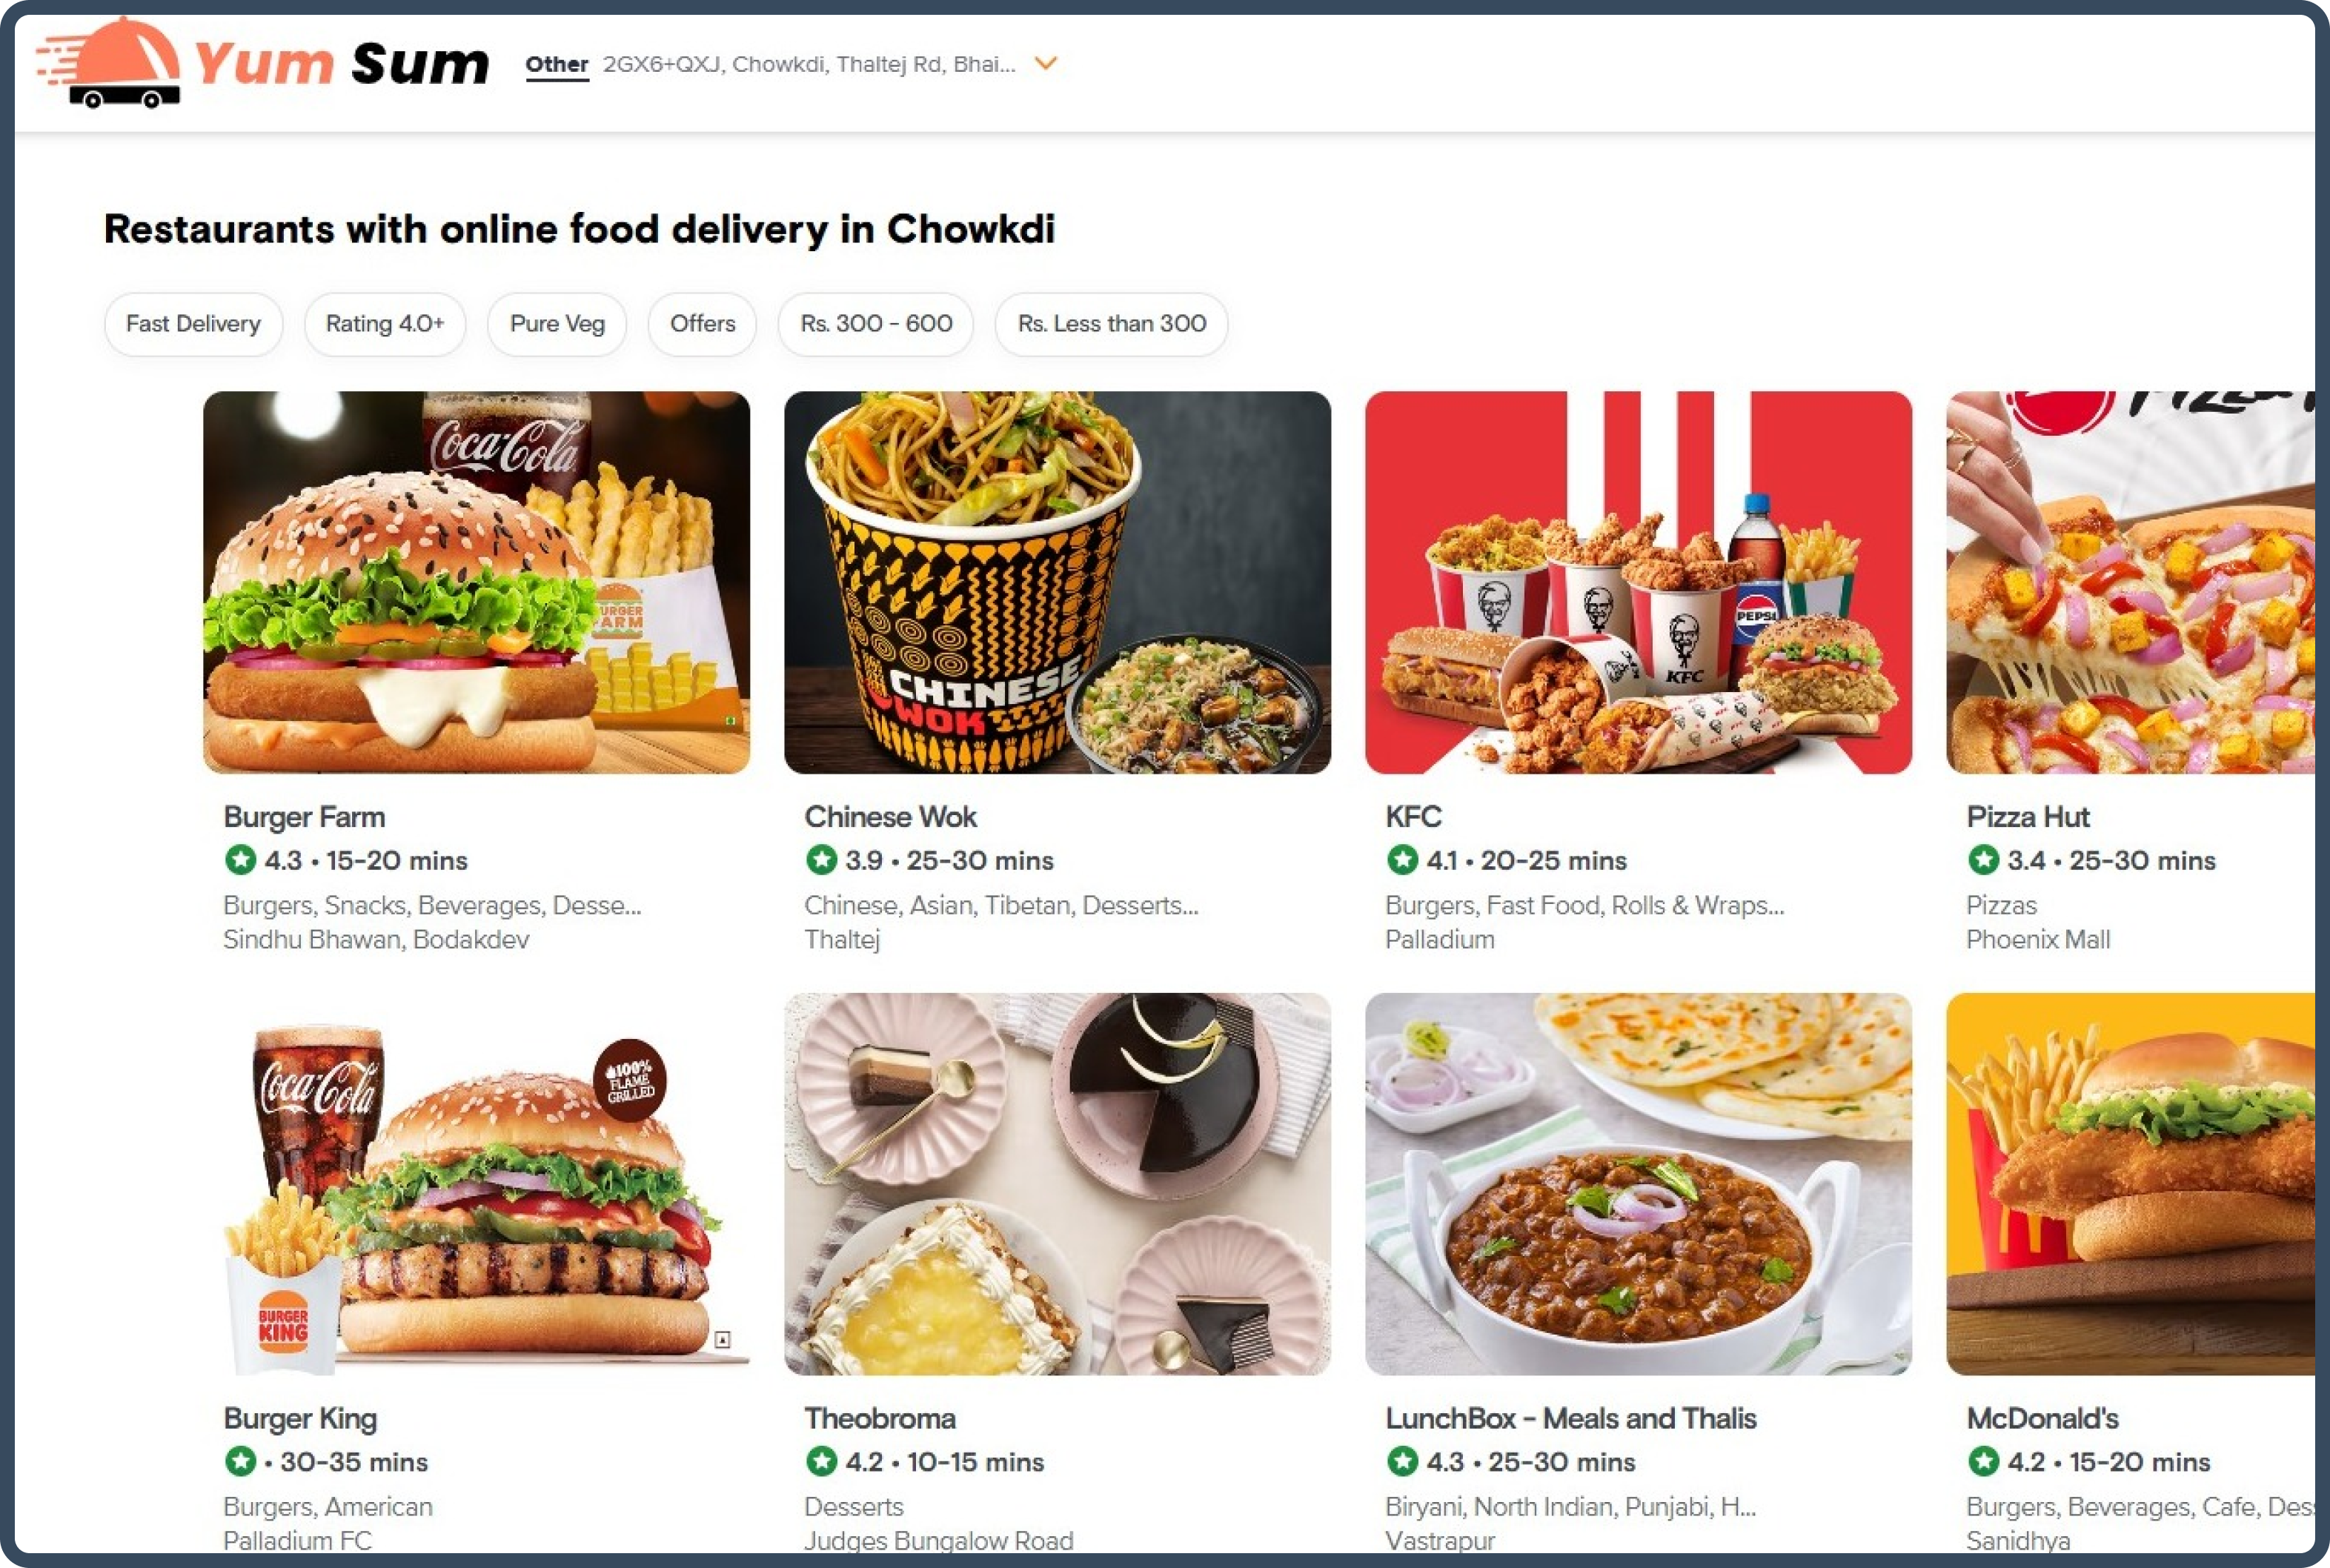The height and width of the screenshot is (1568, 2330).
Task: Open the Chinese Wok restaurant name link
Action: click(x=890, y=817)
